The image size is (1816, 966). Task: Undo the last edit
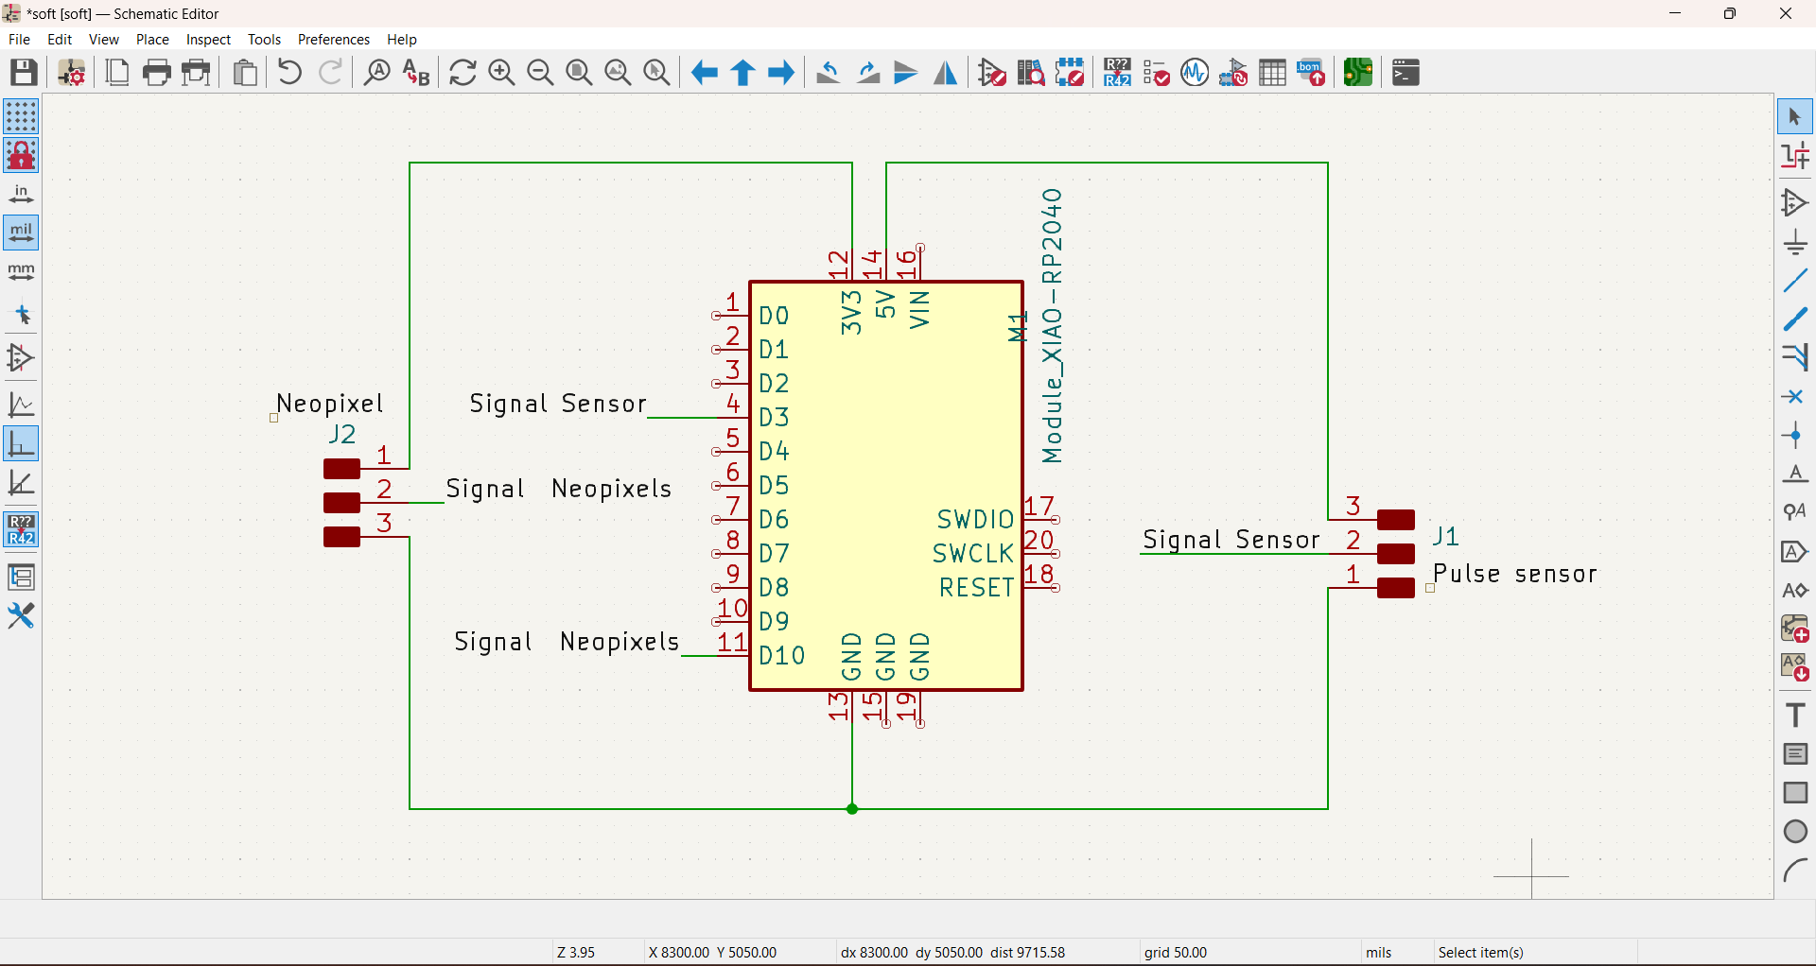click(290, 73)
